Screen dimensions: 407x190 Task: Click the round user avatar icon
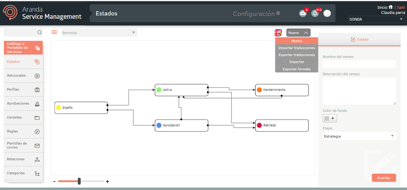pos(327,13)
